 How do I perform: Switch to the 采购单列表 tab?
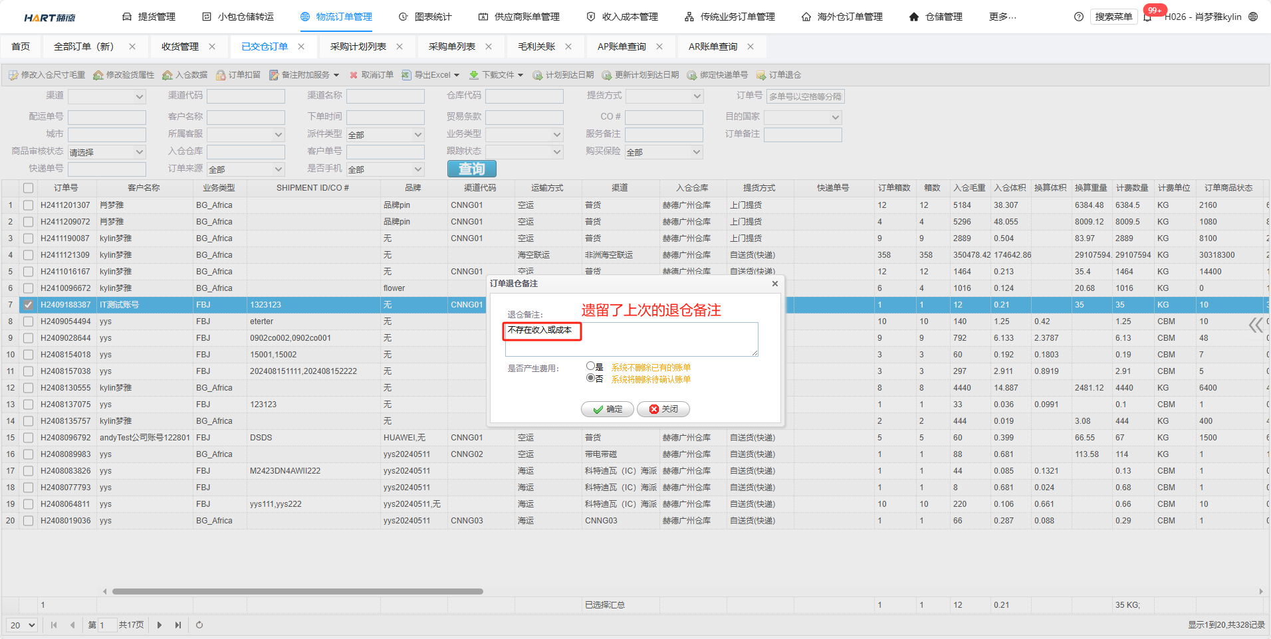pos(451,46)
